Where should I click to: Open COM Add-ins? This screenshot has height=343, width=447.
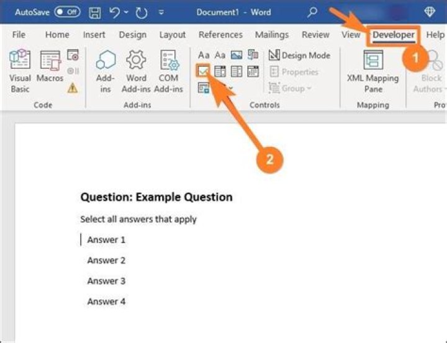click(x=168, y=71)
